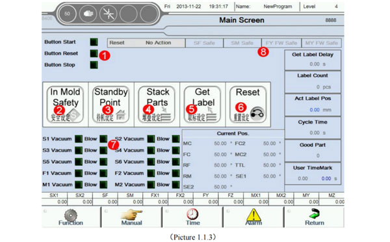The image size is (390, 242).
Task: Toggle the S3 Vacuum indicator
Action: [x=79, y=150]
